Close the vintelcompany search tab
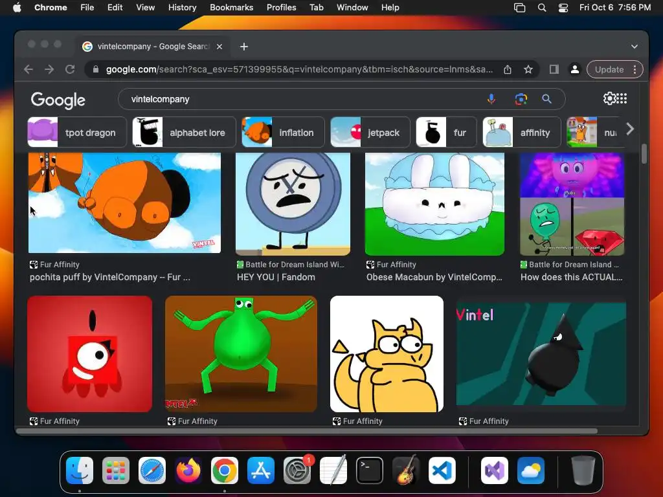Viewport: 663px width, 497px height. (x=219, y=47)
